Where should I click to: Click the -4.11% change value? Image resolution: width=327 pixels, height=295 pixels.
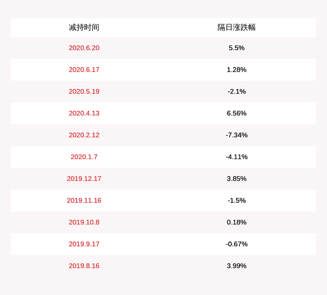(x=237, y=157)
